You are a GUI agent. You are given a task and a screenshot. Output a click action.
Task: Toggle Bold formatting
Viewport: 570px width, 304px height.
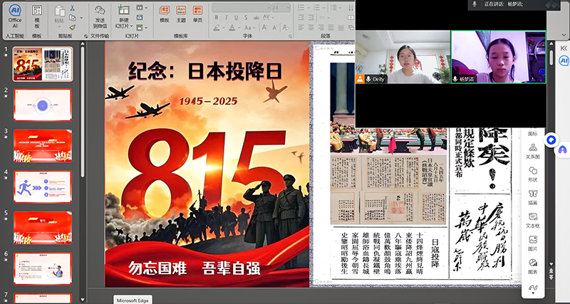point(217,17)
